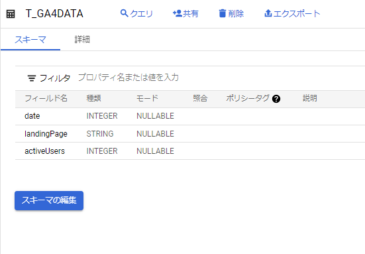Select the activeUsers field name
Viewport: 365px width, 254px height.
pyautogui.click(x=44, y=151)
